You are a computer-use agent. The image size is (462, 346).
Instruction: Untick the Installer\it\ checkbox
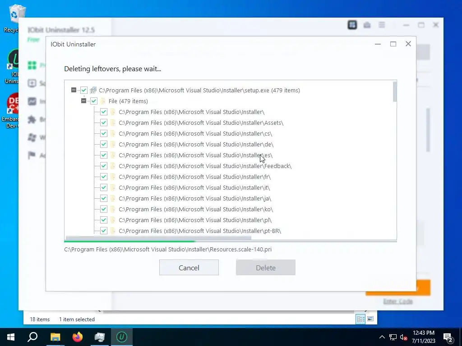pos(104,187)
